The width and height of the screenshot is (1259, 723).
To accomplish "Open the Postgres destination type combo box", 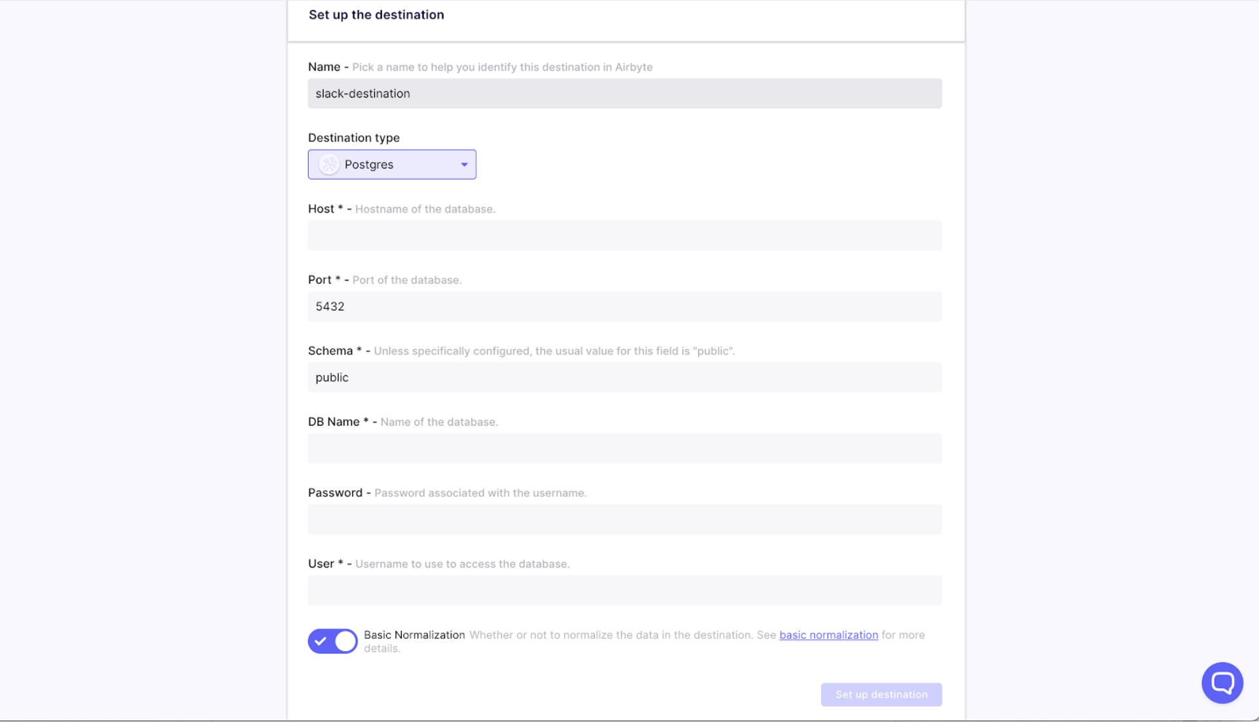I will click(x=391, y=165).
